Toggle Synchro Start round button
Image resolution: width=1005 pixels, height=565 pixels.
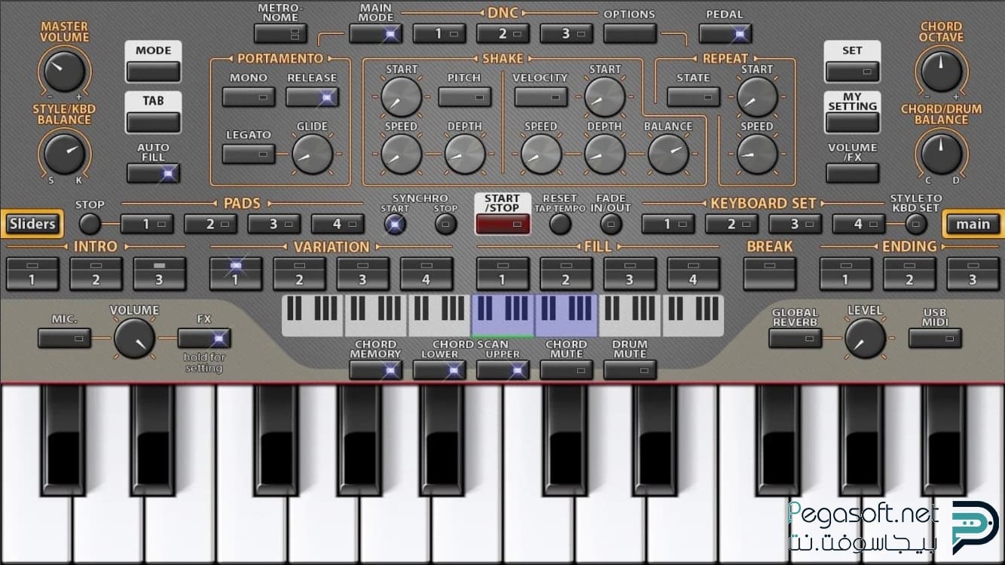click(x=395, y=223)
